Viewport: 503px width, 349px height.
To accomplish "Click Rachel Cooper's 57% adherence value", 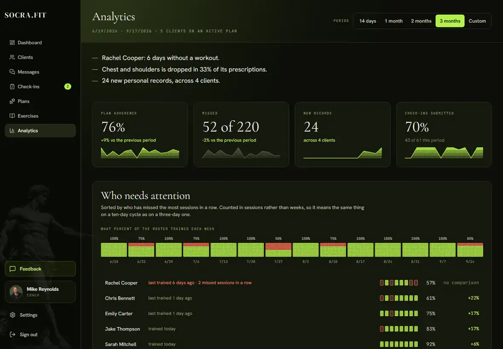I will point(431,283).
